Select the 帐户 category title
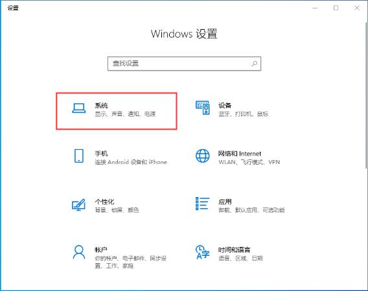 (x=101, y=250)
